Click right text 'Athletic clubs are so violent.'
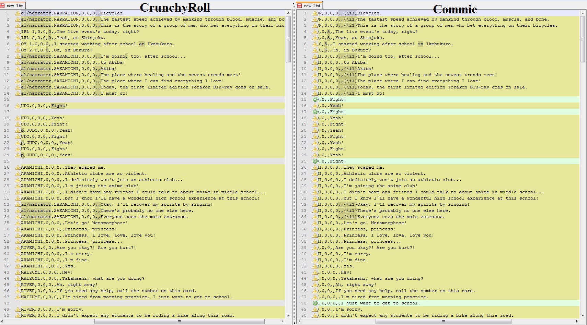This screenshot has height=325, width=587. coord(384,173)
